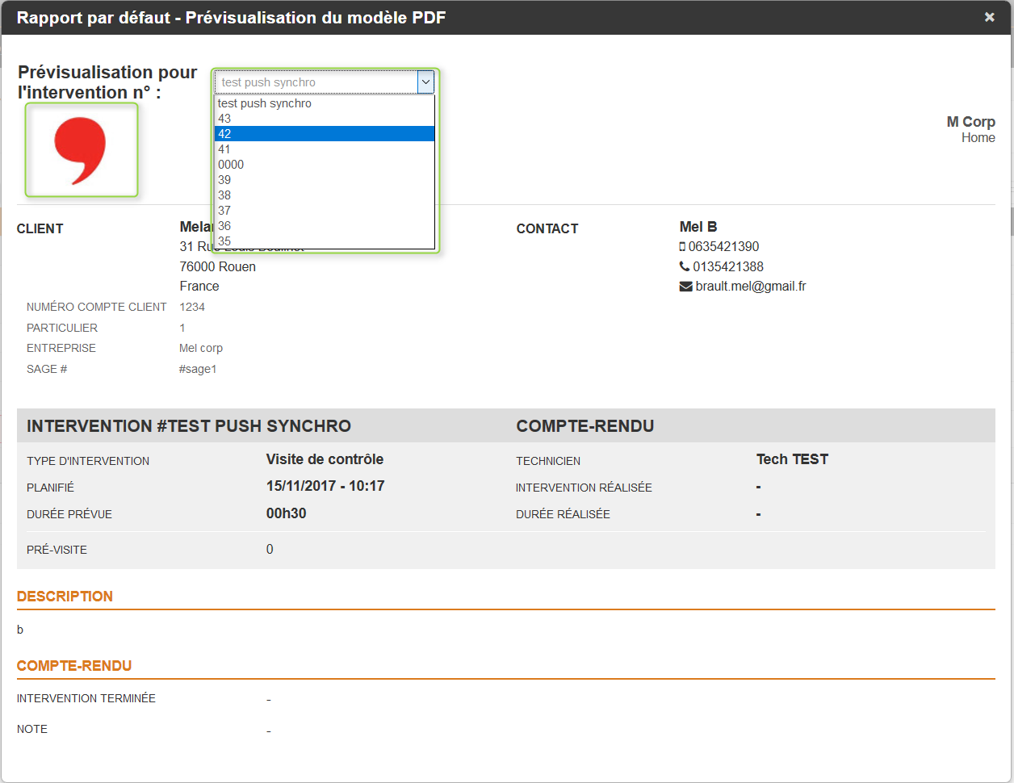This screenshot has width=1014, height=783.
Task: Click the telephone icon beside 0135421388
Action: 685,267
